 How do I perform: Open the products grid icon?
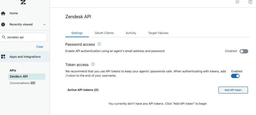237,2
